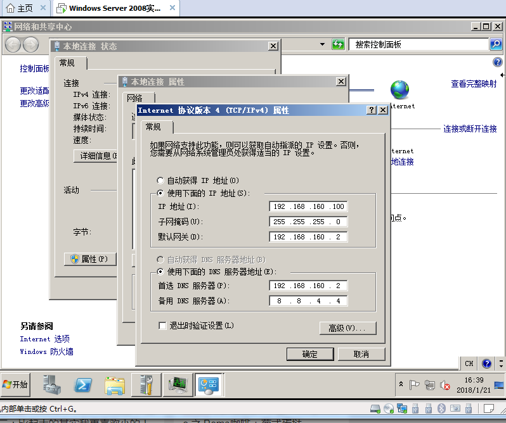Click the Action Center flag tray icon
The image size is (506, 423).
click(x=414, y=384)
